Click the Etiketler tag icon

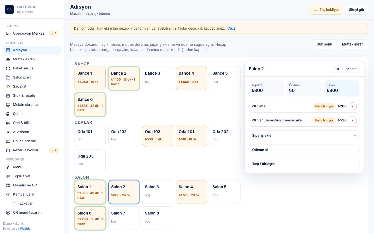pos(15,204)
